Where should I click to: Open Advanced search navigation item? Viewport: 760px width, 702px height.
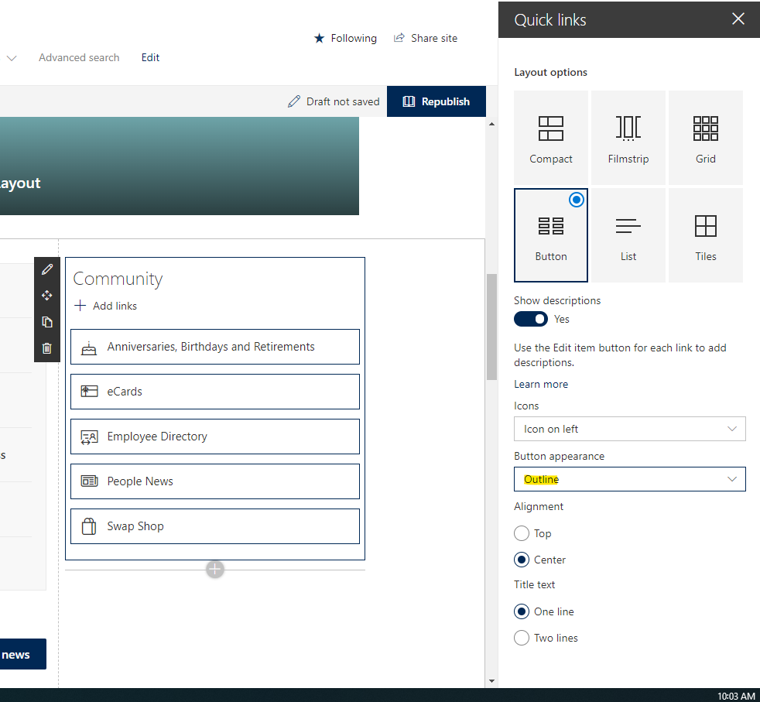(x=79, y=58)
